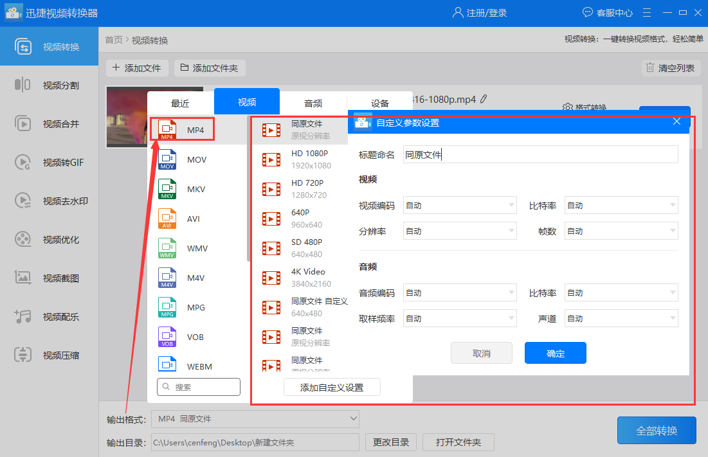Image resolution: width=708 pixels, height=457 pixels.
Task: Switch to the 视频 tab
Action: pos(247,102)
